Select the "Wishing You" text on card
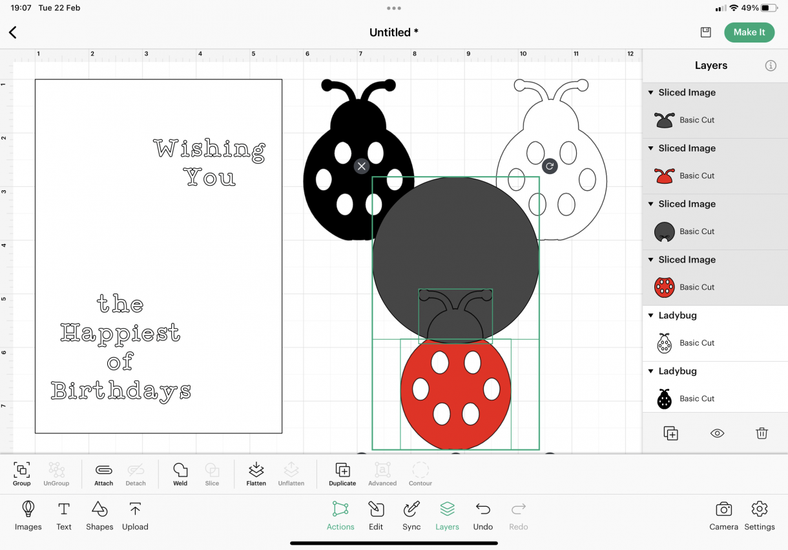Viewport: 788px width, 550px height. (209, 162)
